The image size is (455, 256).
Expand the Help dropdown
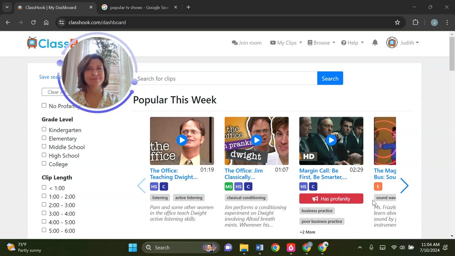click(352, 43)
